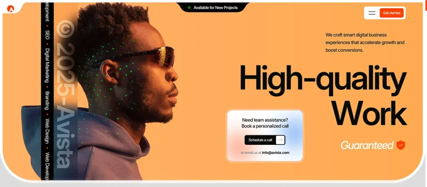
Task: Click the arrow icon beside Schedule a call
Action: (x=280, y=140)
